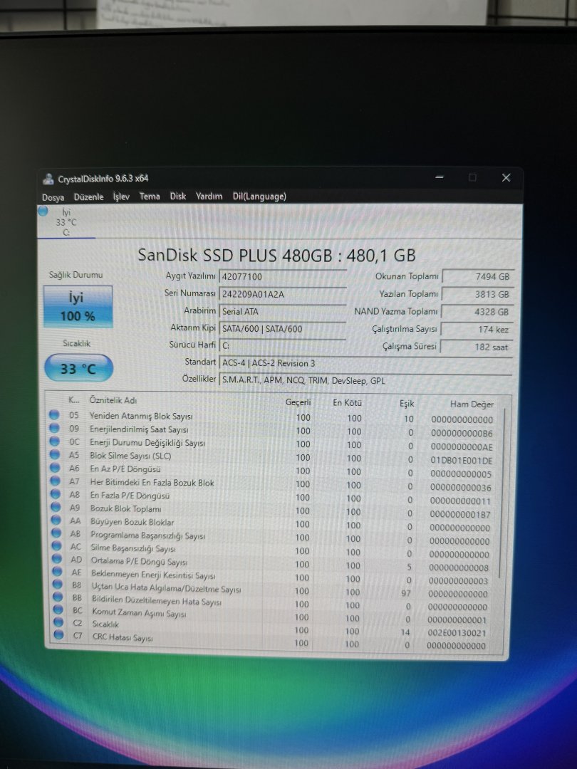The height and width of the screenshot is (769, 577).
Task: Click status circle of Sıcaklık attribute row
Action: pyautogui.click(x=58, y=622)
